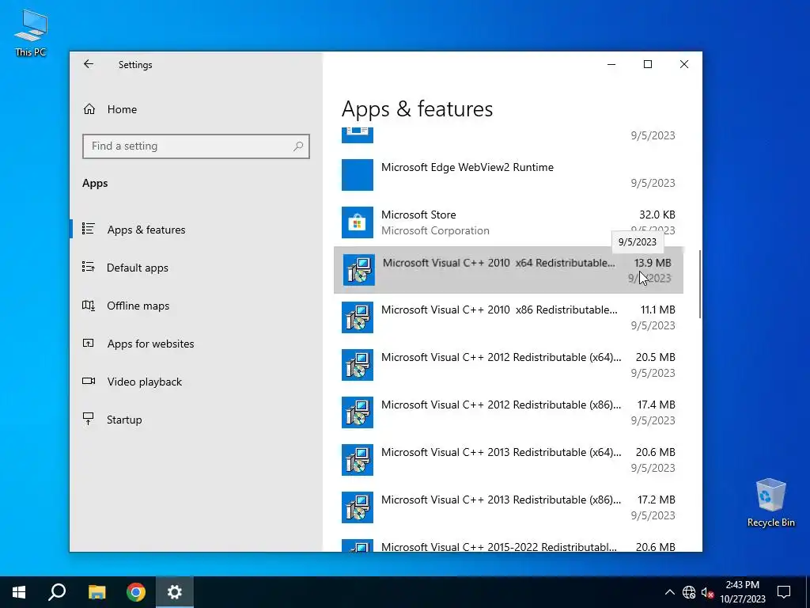The height and width of the screenshot is (608, 810).
Task: Select Visual C++ 2012 Redistributable (x64)
Action: tap(509, 365)
